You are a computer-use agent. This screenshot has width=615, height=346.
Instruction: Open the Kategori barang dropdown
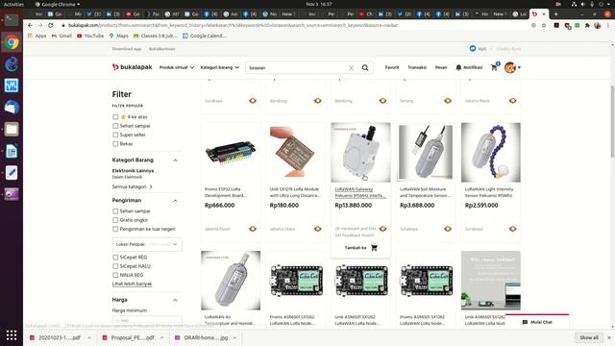[220, 67]
